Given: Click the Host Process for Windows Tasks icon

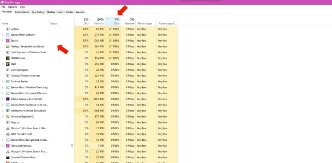Looking at the screenshot, I should pyautogui.click(x=8, y=52).
